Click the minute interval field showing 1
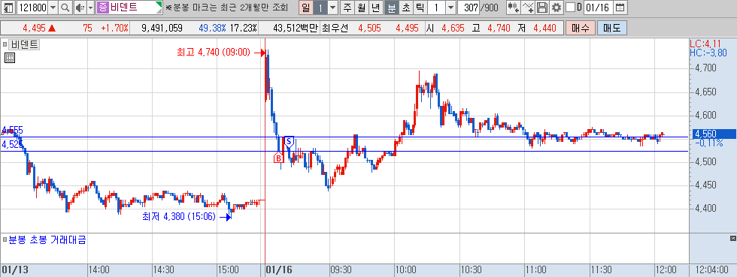Viewport: 737px width, 277px height. coord(436,8)
